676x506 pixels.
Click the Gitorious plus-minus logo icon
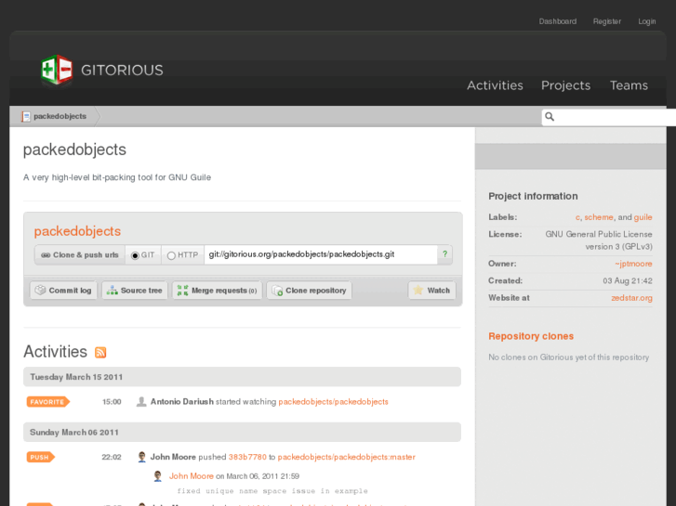coord(57,70)
